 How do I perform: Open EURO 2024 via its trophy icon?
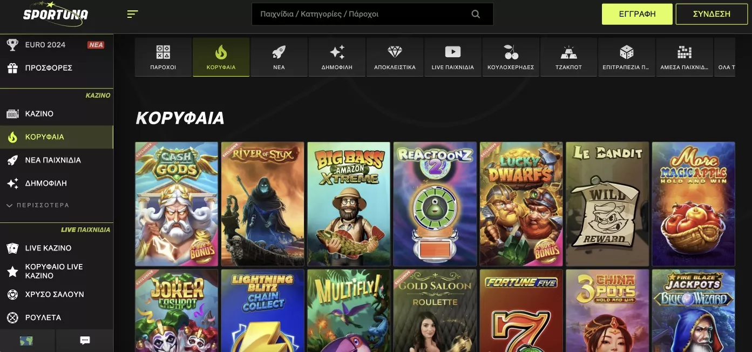pyautogui.click(x=12, y=45)
